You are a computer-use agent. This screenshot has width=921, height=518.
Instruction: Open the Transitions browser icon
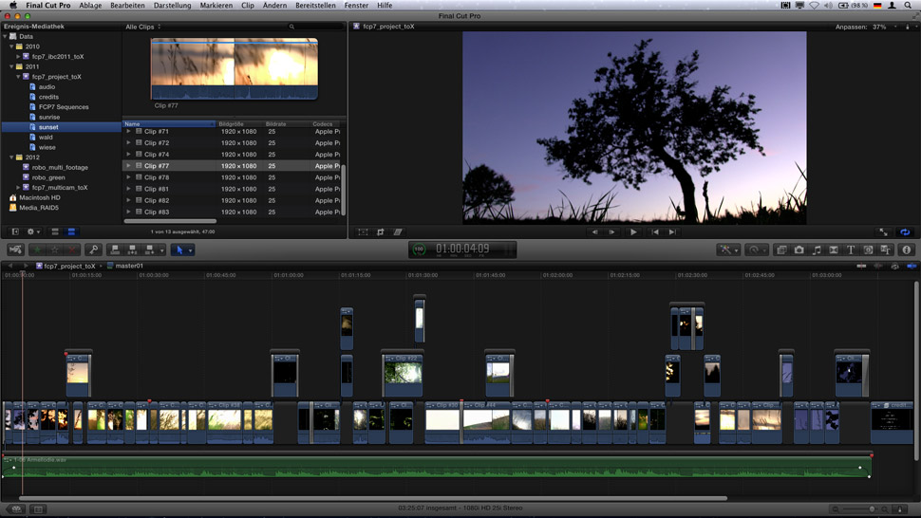834,250
